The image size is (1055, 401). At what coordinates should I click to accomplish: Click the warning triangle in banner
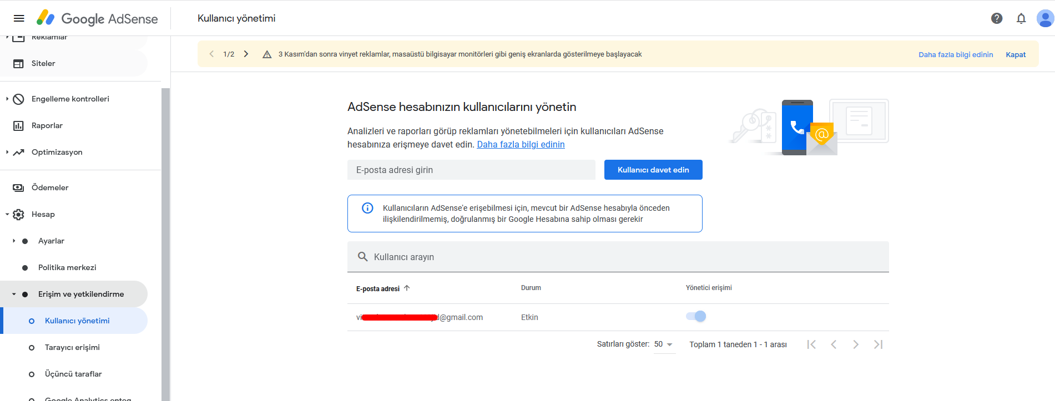click(267, 54)
